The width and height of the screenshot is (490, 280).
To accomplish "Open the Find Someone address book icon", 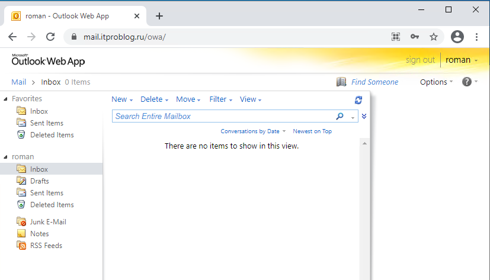I will (x=341, y=82).
